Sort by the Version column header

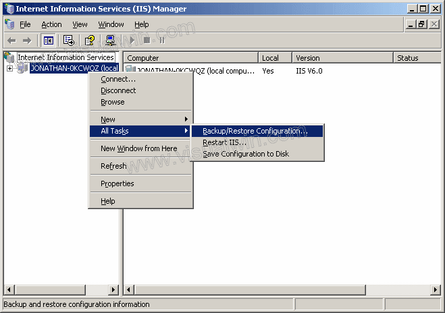[343, 58]
